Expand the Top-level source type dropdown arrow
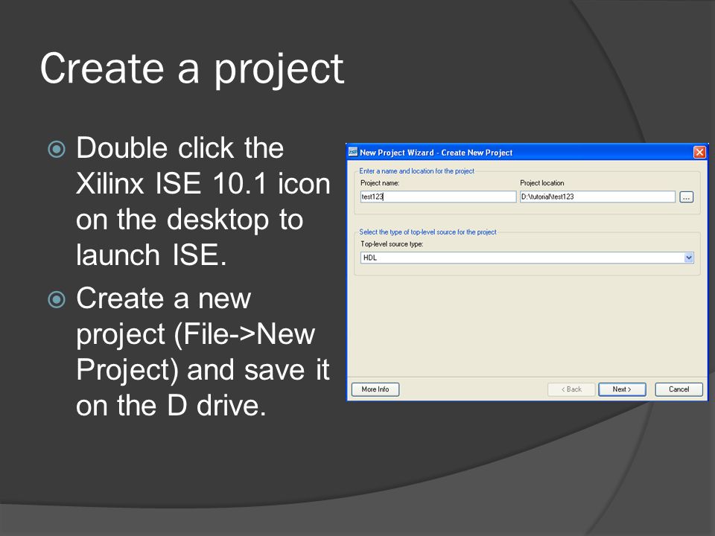This screenshot has width=715, height=536. point(688,258)
